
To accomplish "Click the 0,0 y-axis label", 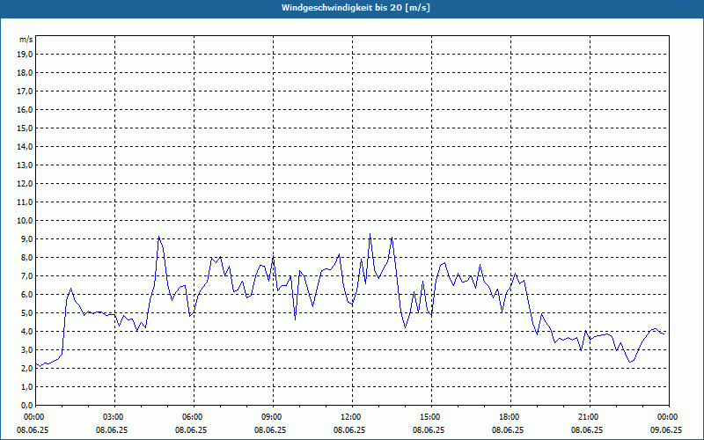I will (x=27, y=406).
